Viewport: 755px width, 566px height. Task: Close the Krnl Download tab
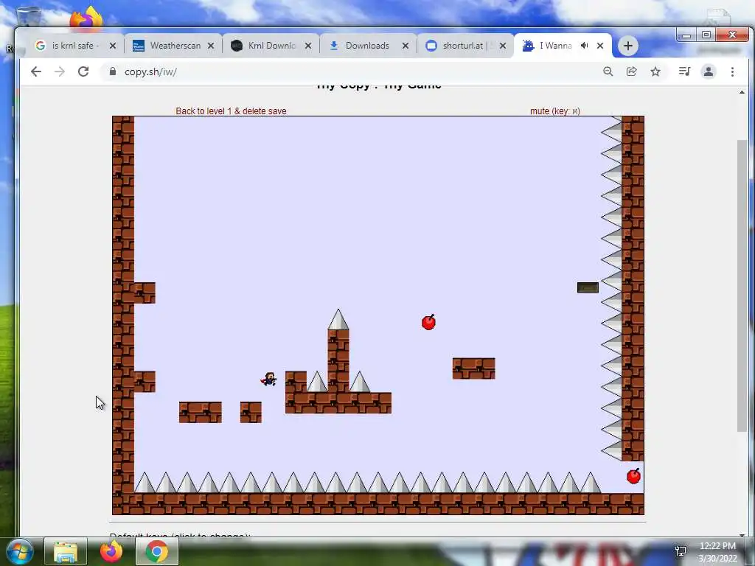[x=308, y=46]
